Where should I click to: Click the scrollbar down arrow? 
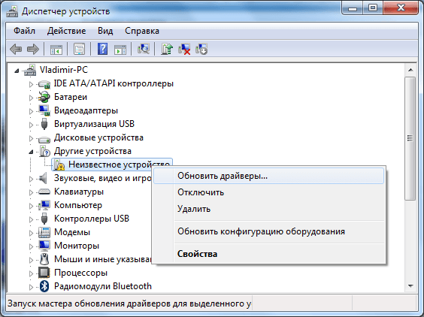pyautogui.click(x=410, y=286)
